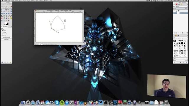Select the Free Select lasso tool
Viewport: 189px width, 106px height.
click(x=6, y=6)
